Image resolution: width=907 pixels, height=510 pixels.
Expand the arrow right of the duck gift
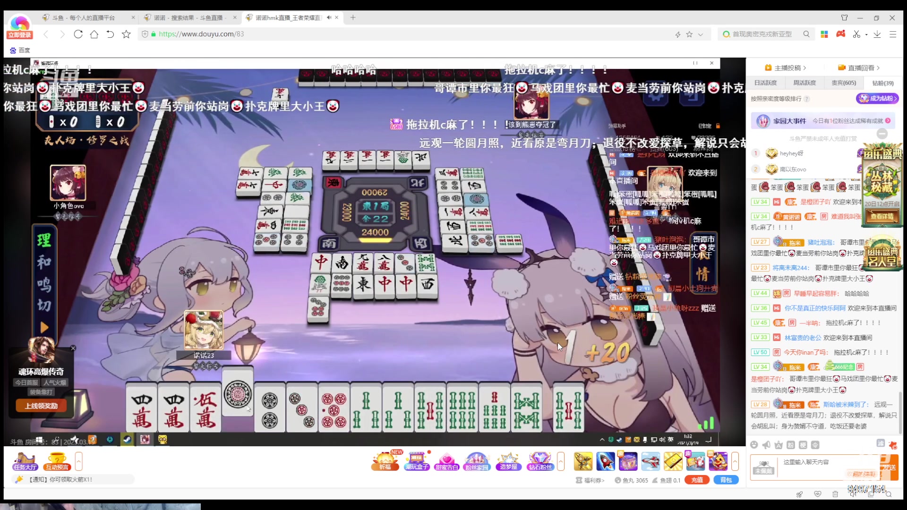click(x=735, y=461)
